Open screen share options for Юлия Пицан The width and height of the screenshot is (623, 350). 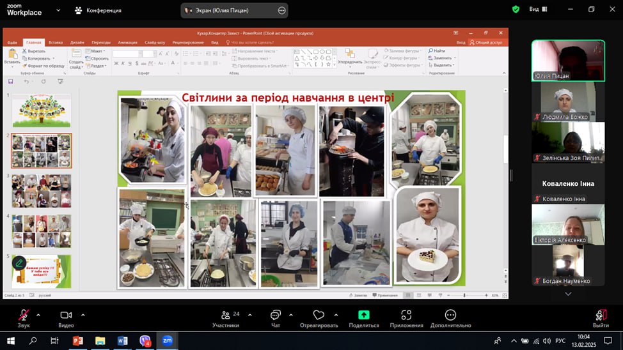click(282, 10)
